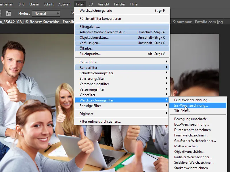This screenshot has width=230, height=172.
Task: Choose Iris-Weichzeichnung... from submenu
Action: [x=198, y=105]
